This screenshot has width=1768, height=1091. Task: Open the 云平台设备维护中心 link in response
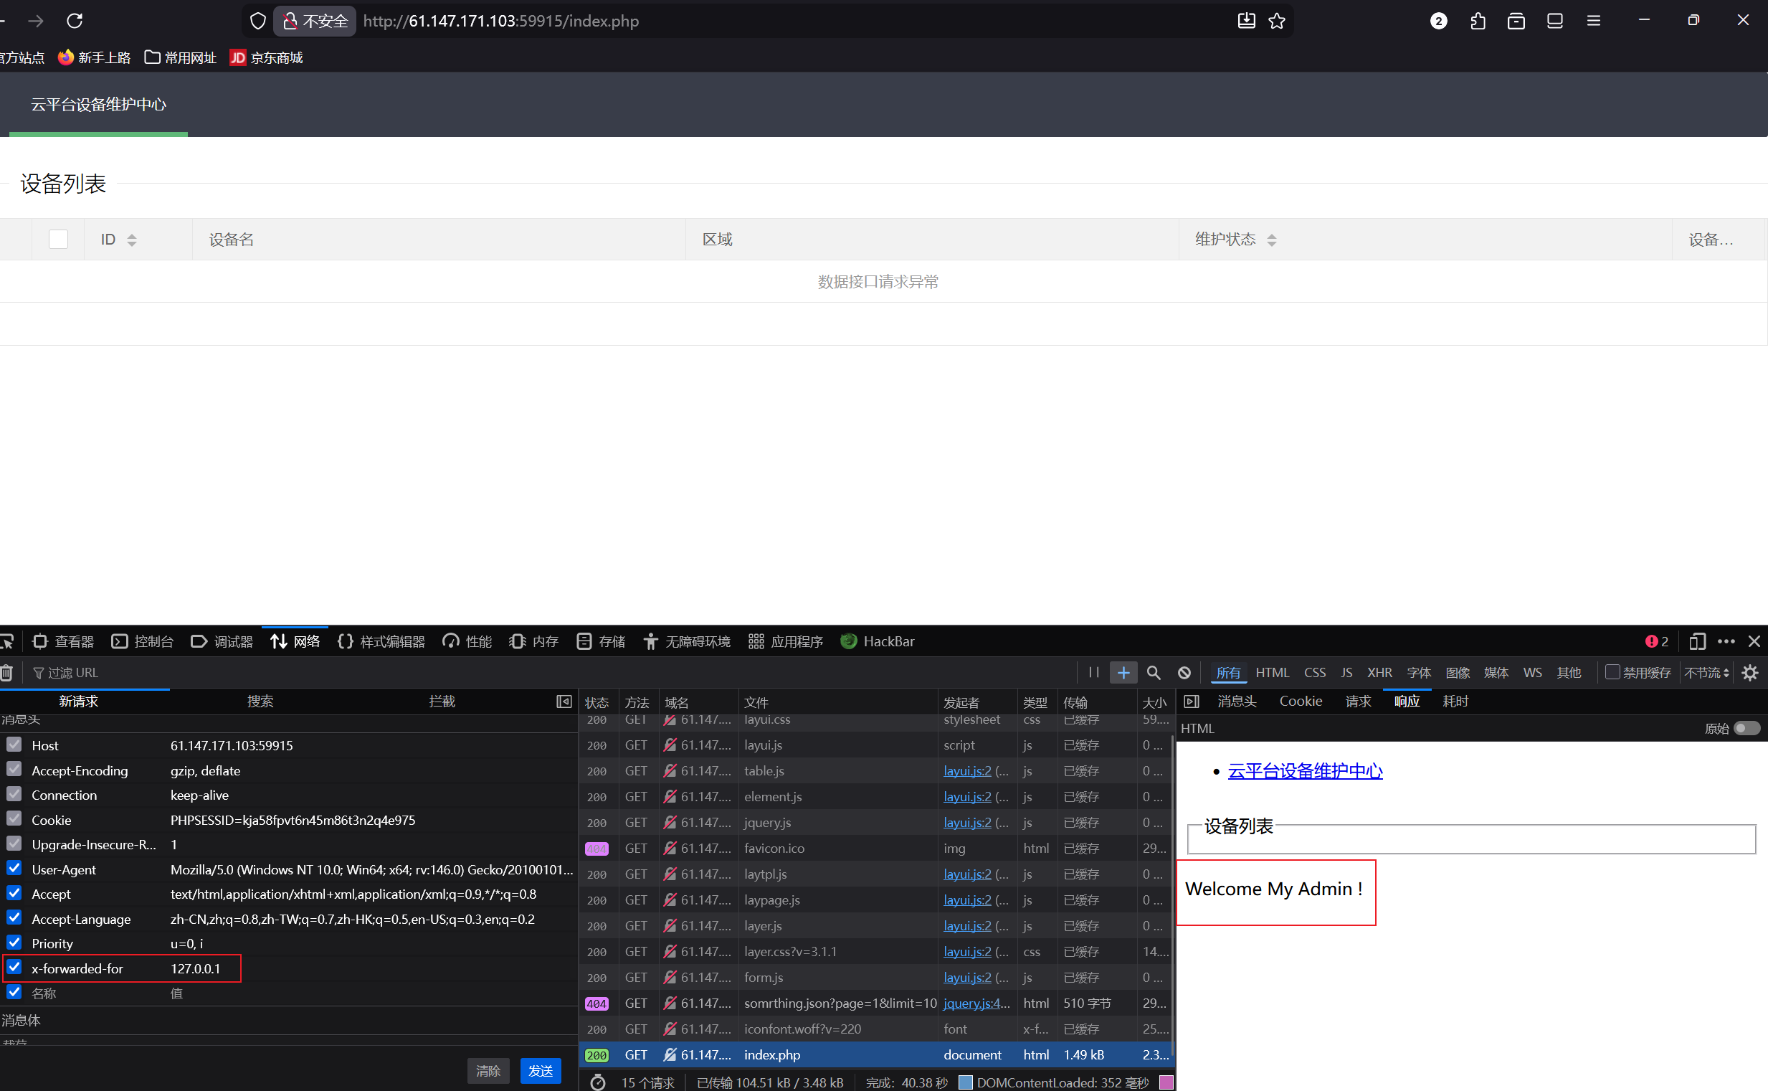click(1304, 770)
